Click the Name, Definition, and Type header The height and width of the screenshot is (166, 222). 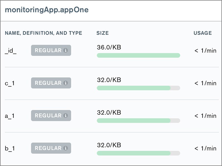tap(44, 33)
